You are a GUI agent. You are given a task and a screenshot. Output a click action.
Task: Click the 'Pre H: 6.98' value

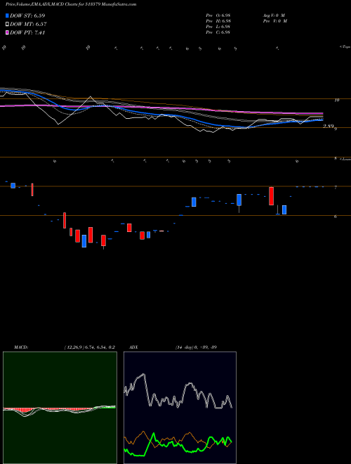(218, 21)
